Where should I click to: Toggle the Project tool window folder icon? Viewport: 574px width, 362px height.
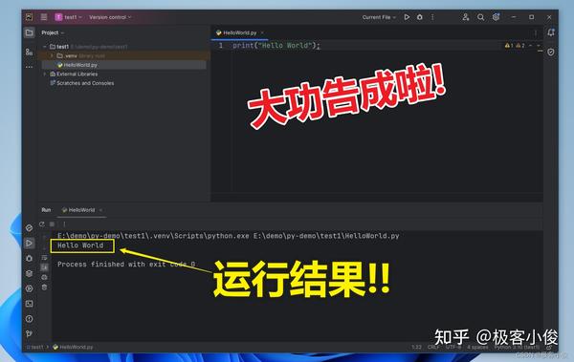click(x=30, y=32)
